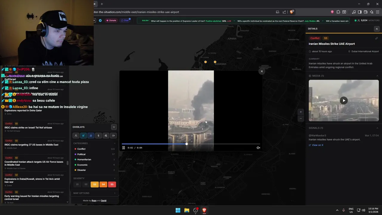Close the Details panel
382x215 pixels.
pyautogui.click(x=377, y=29)
